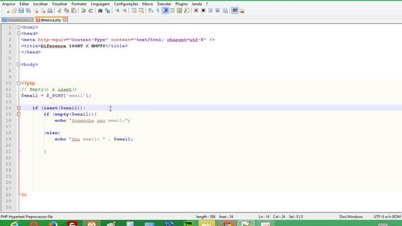This screenshot has width=402, height=226.
Task: Toggle word wrap toolbar button
Action: pos(151,11)
